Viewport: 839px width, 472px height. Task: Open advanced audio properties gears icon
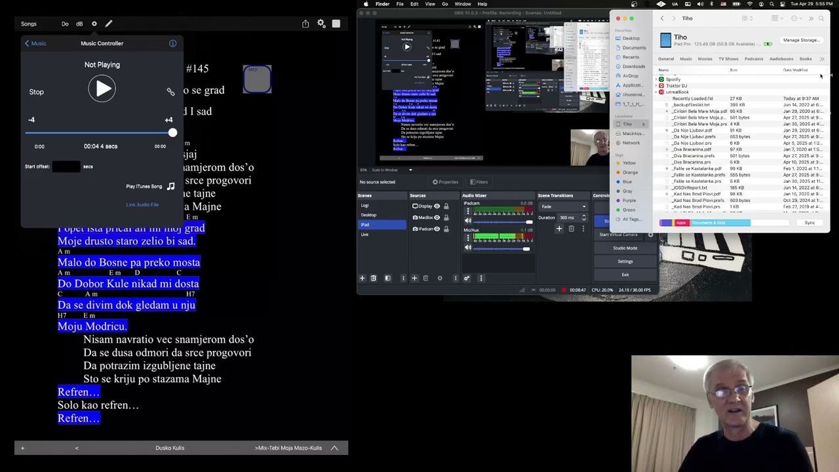coord(467,278)
